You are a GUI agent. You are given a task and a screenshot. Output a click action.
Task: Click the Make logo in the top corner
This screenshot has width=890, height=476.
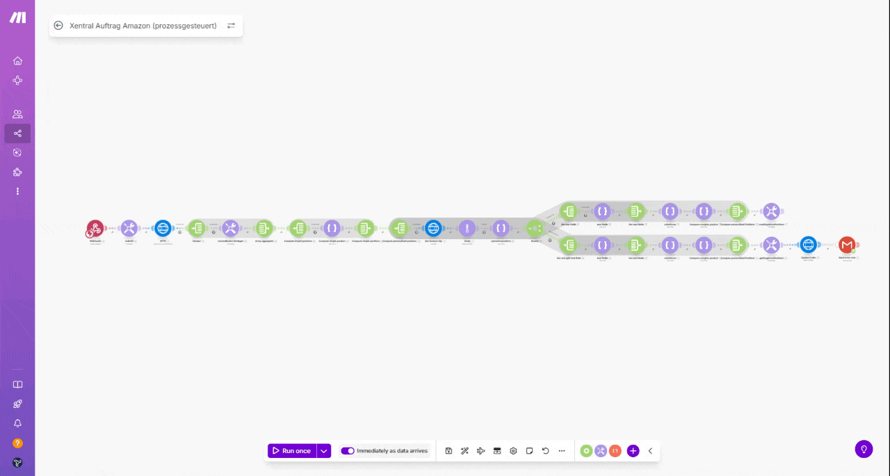(17, 17)
